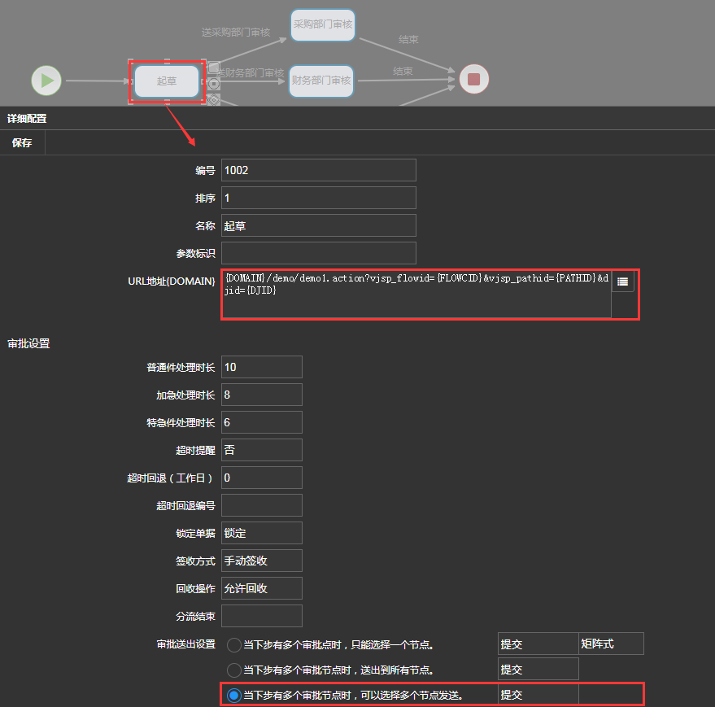
Task: Select radio option for choosing only one node
Action: tap(234, 645)
